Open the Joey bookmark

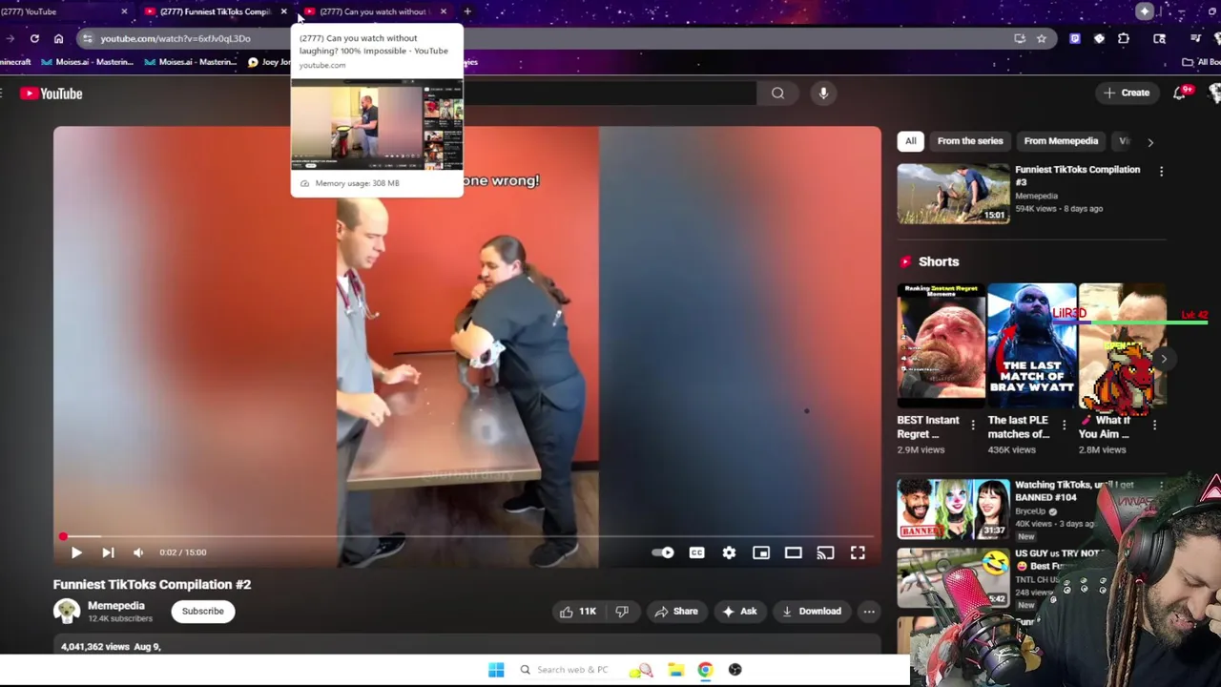tap(269, 62)
